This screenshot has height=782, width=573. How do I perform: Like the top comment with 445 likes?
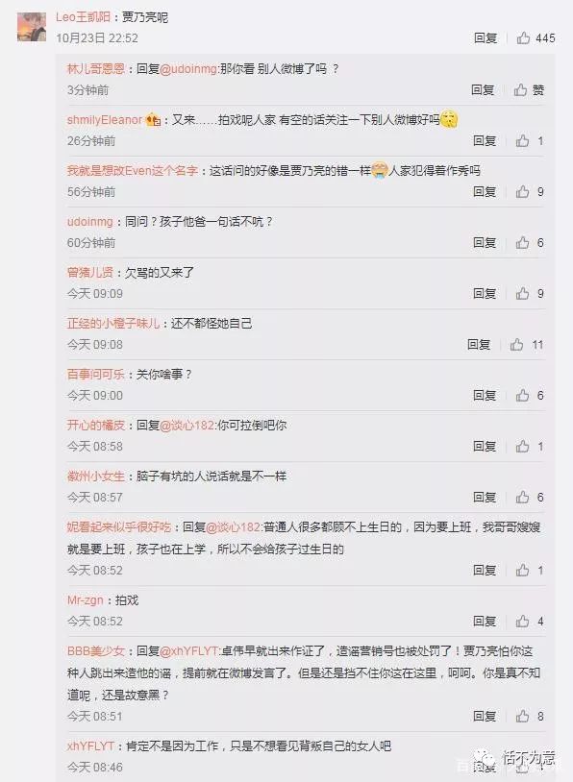tap(523, 37)
